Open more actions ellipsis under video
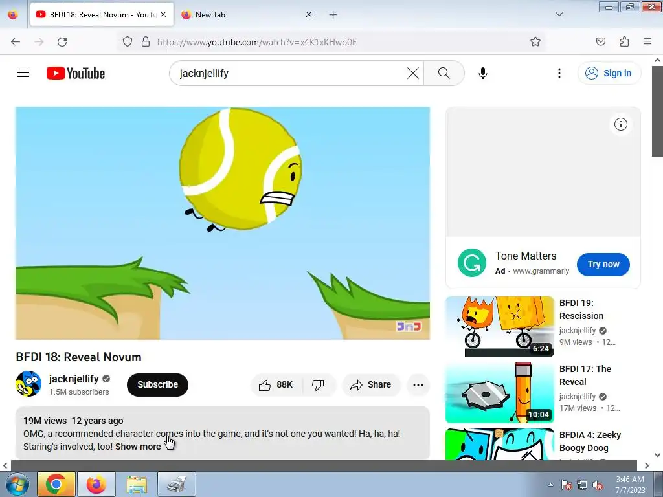Viewport: 663px width, 497px height. [x=418, y=384]
